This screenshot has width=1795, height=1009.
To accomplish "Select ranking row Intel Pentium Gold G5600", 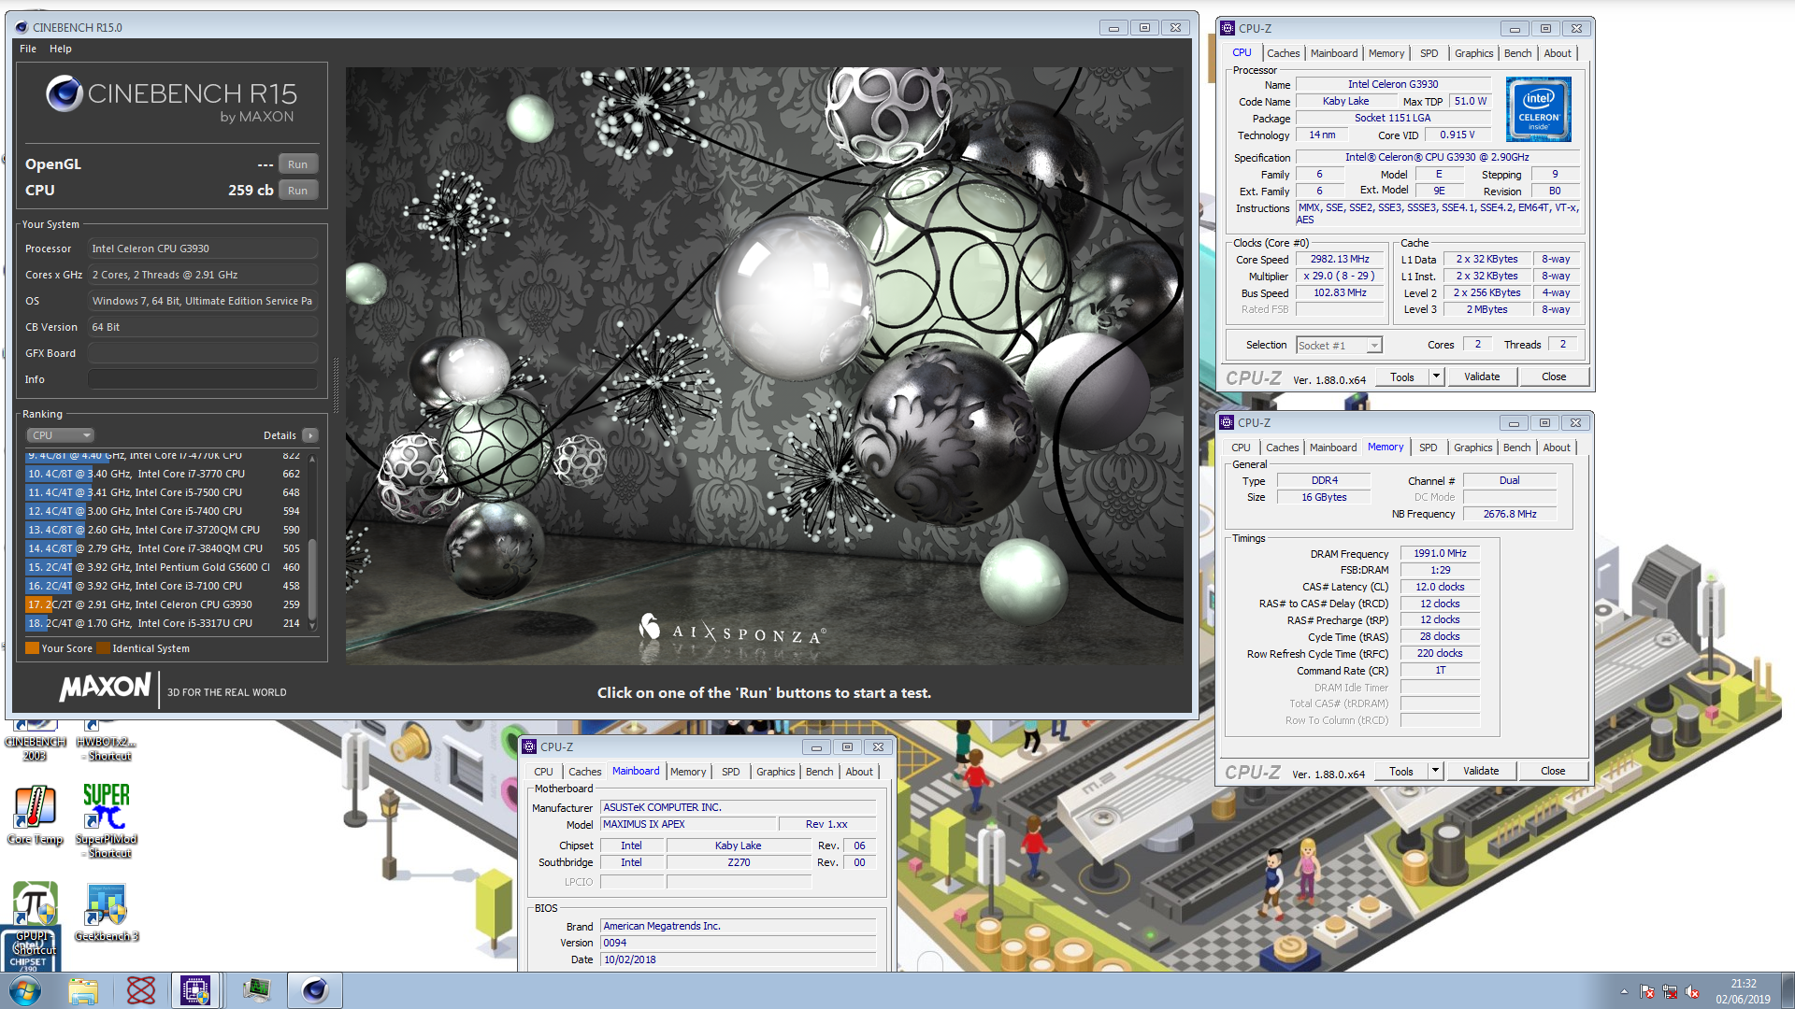I will 165,567.
